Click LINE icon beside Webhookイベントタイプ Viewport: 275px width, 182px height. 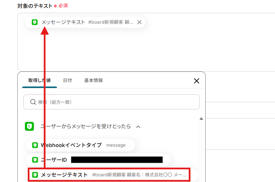pos(35,145)
